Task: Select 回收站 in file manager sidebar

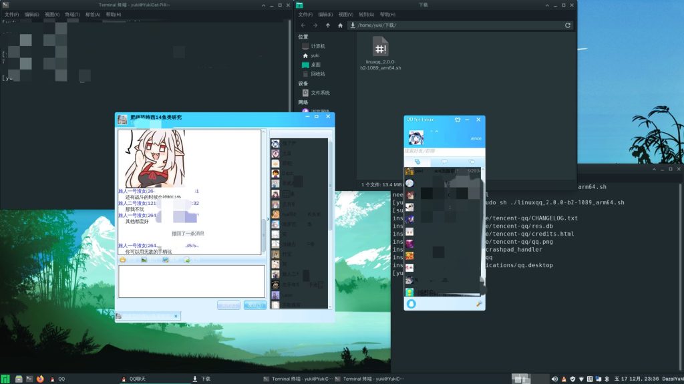Action: click(x=318, y=74)
